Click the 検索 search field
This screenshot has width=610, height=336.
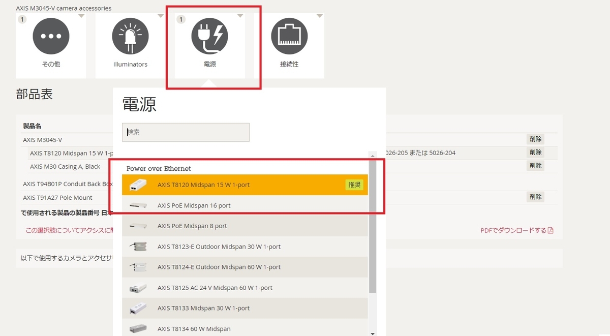click(186, 132)
